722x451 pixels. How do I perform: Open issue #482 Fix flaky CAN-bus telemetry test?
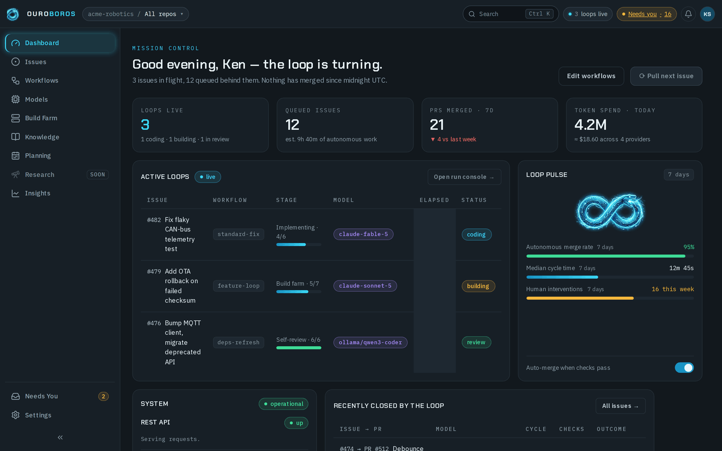click(x=174, y=234)
